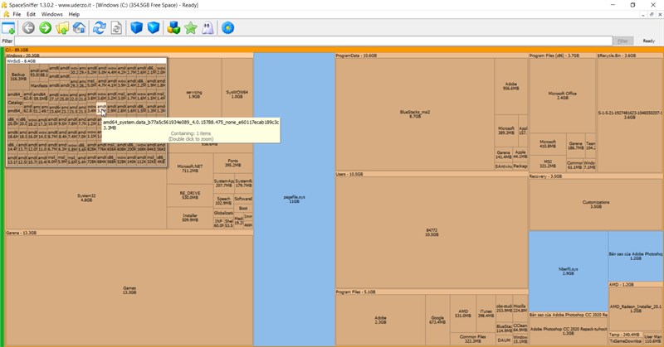
Task: Select the Mozilla 224.8MB block
Action: [520, 308]
